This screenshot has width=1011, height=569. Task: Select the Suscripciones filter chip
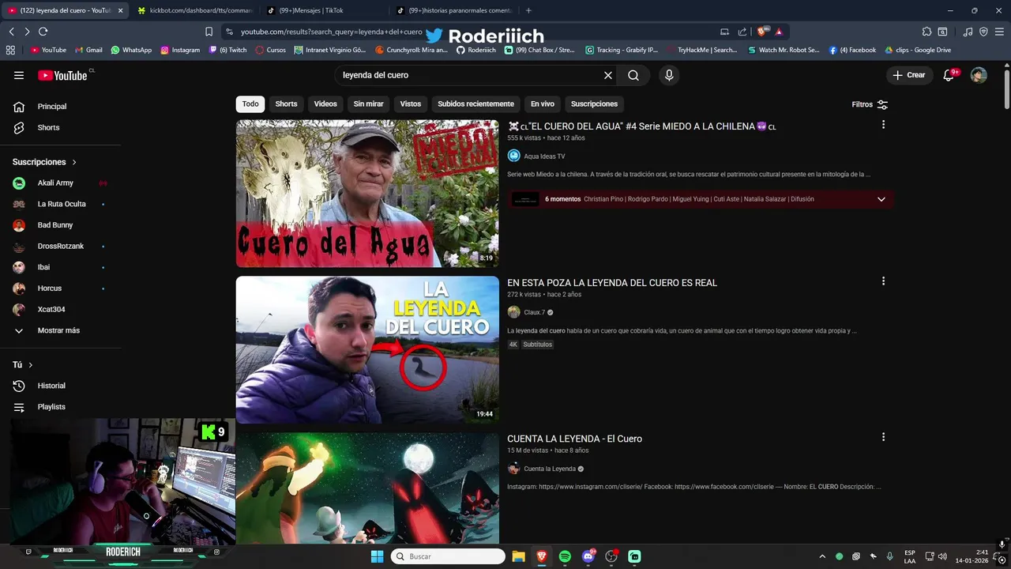[594, 104]
